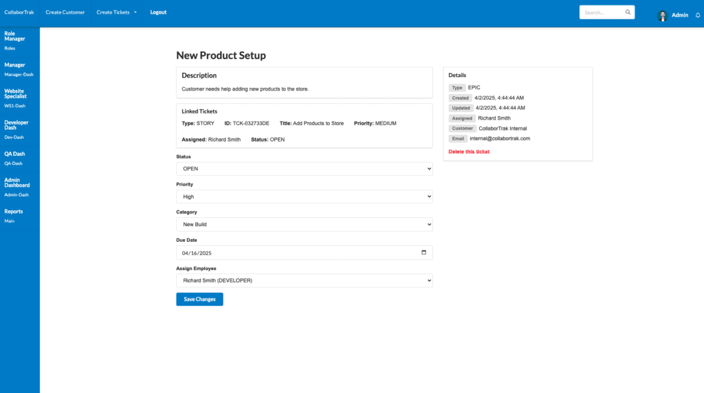This screenshot has width=704, height=393.
Task: Open the notification bell
Action: 698,15
